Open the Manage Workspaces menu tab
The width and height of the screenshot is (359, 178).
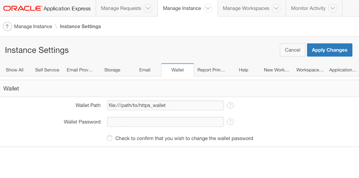coord(246,8)
